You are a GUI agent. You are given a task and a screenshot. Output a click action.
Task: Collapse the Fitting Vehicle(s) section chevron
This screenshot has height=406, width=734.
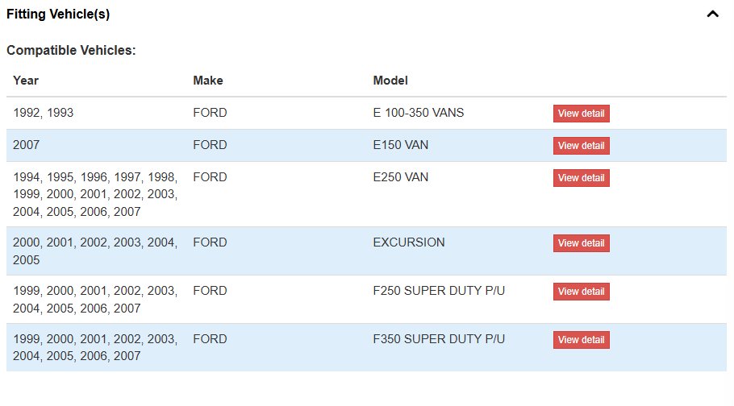[712, 14]
